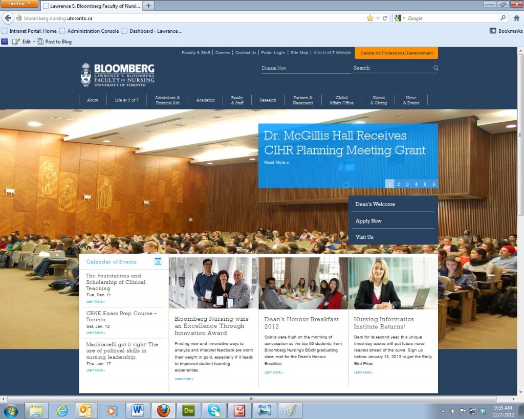Screen dimensions: 524x419
Task: Open Dreamweaver from the taskbar
Action: [188, 411]
